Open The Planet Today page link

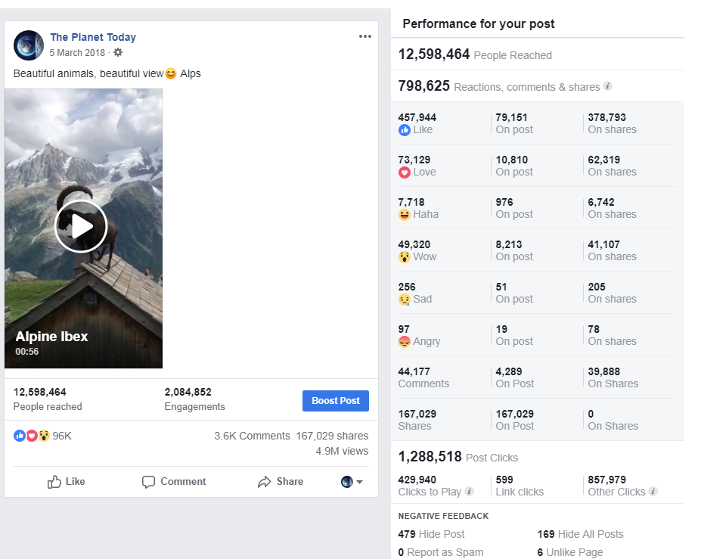click(x=93, y=37)
